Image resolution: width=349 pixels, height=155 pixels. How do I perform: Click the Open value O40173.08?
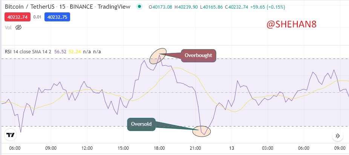[161, 7]
